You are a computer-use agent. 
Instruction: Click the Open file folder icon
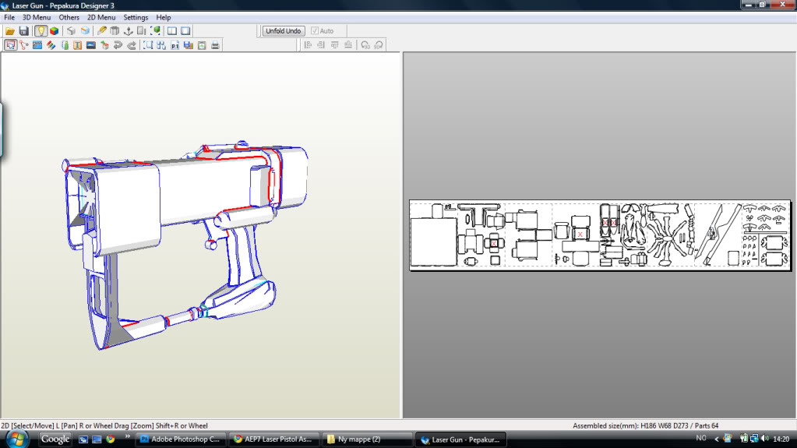click(10, 31)
